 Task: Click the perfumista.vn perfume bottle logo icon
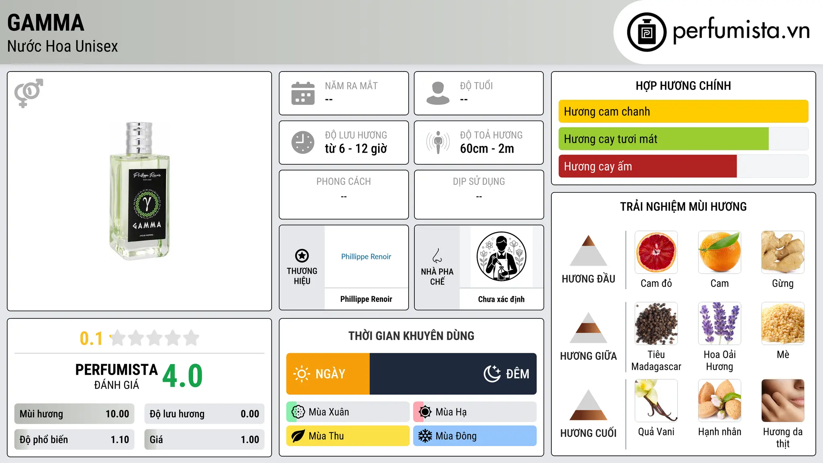[647, 32]
